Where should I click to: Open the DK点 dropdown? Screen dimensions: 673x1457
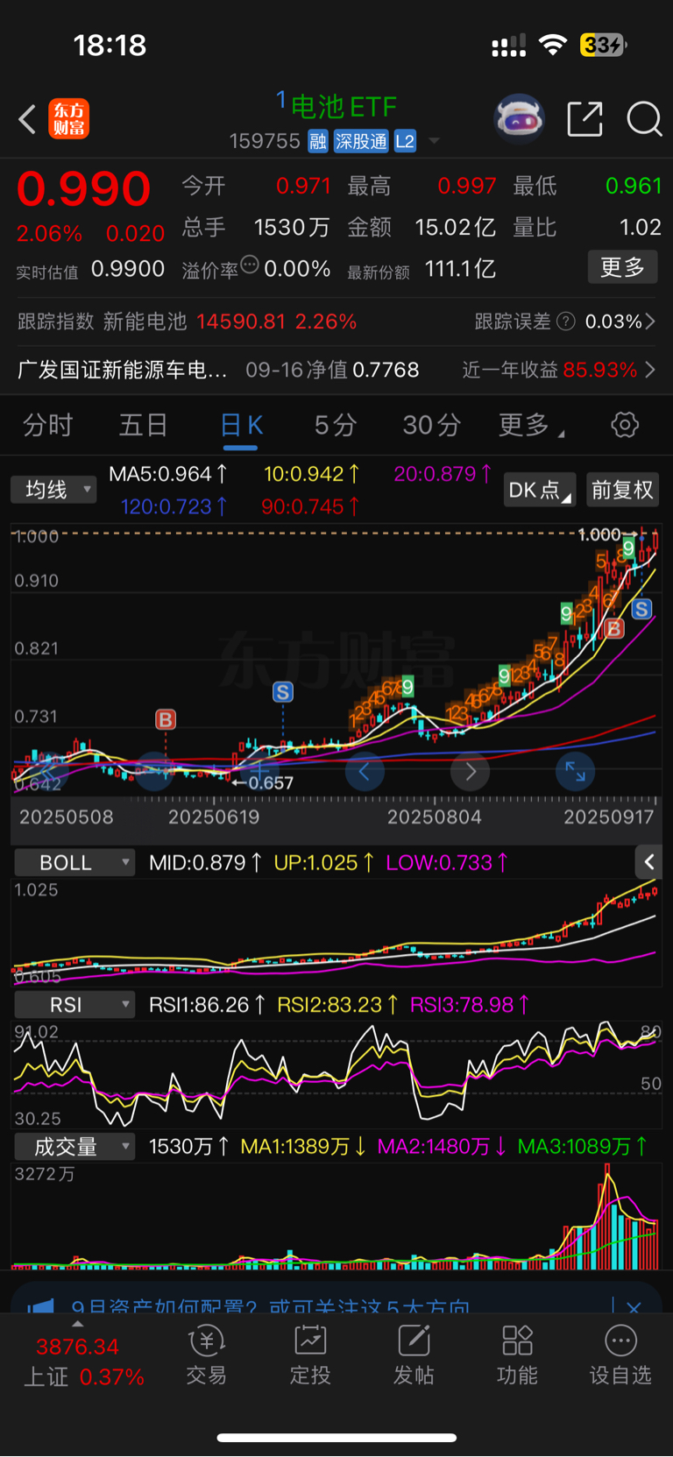pyautogui.click(x=540, y=490)
